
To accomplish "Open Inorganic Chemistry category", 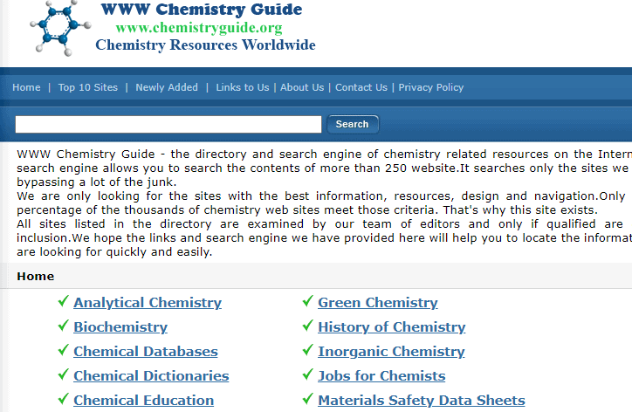I will [391, 352].
